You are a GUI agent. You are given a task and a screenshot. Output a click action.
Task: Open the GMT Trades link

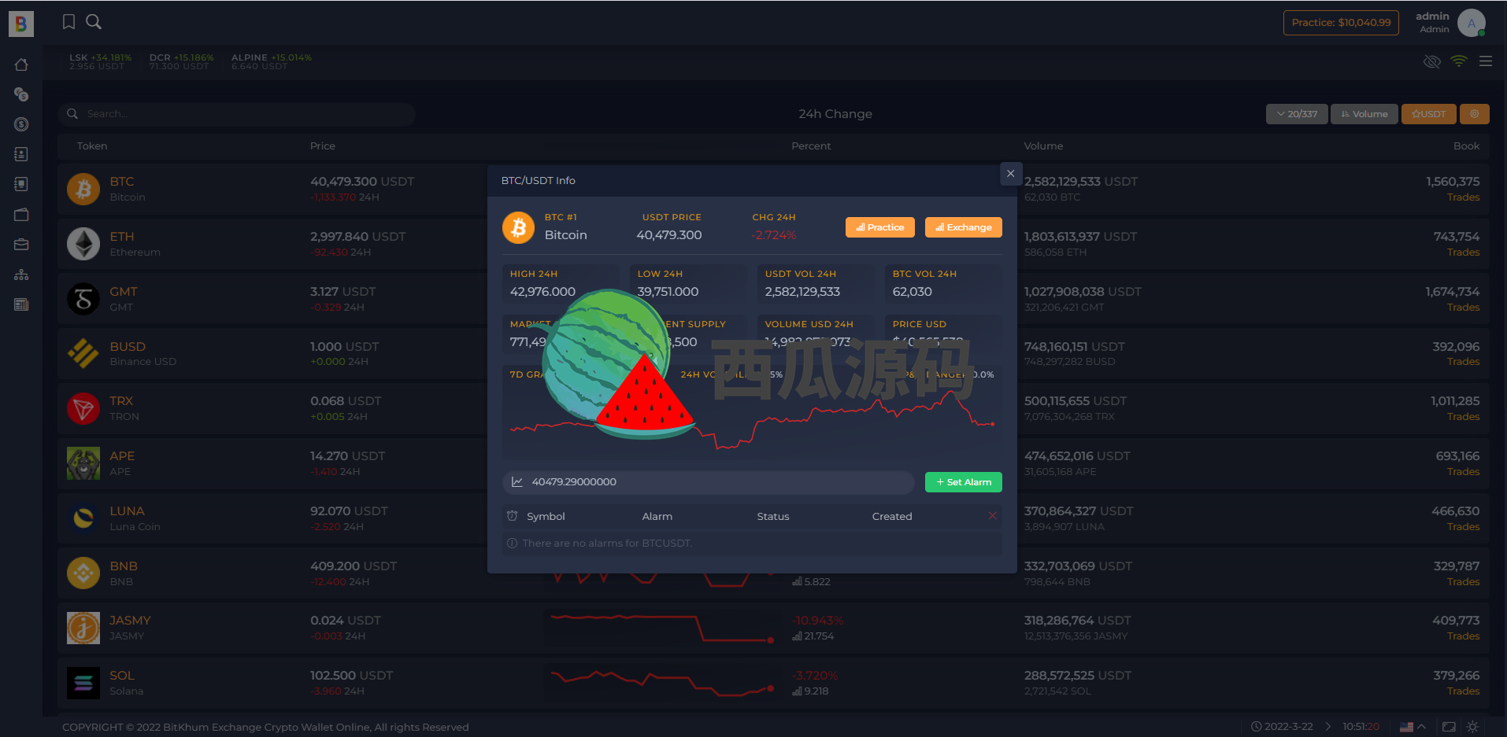pyautogui.click(x=1463, y=308)
